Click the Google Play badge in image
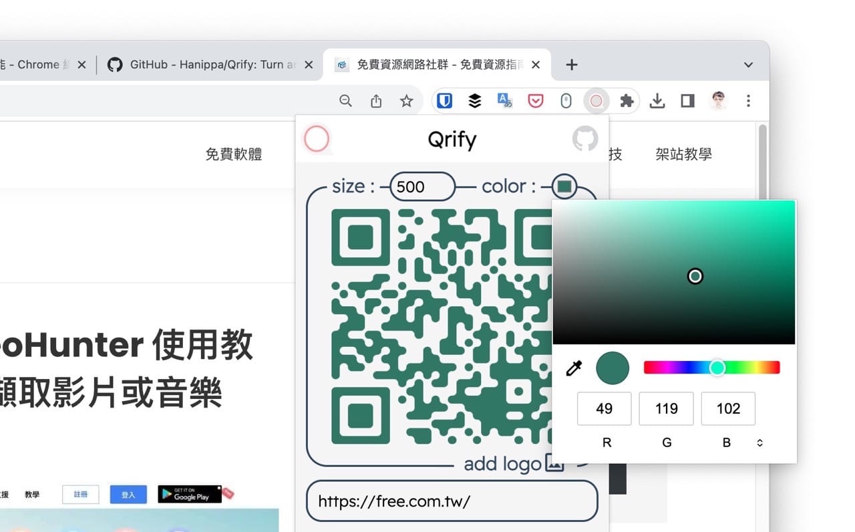Screen dimensions: 855x532 (190, 495)
